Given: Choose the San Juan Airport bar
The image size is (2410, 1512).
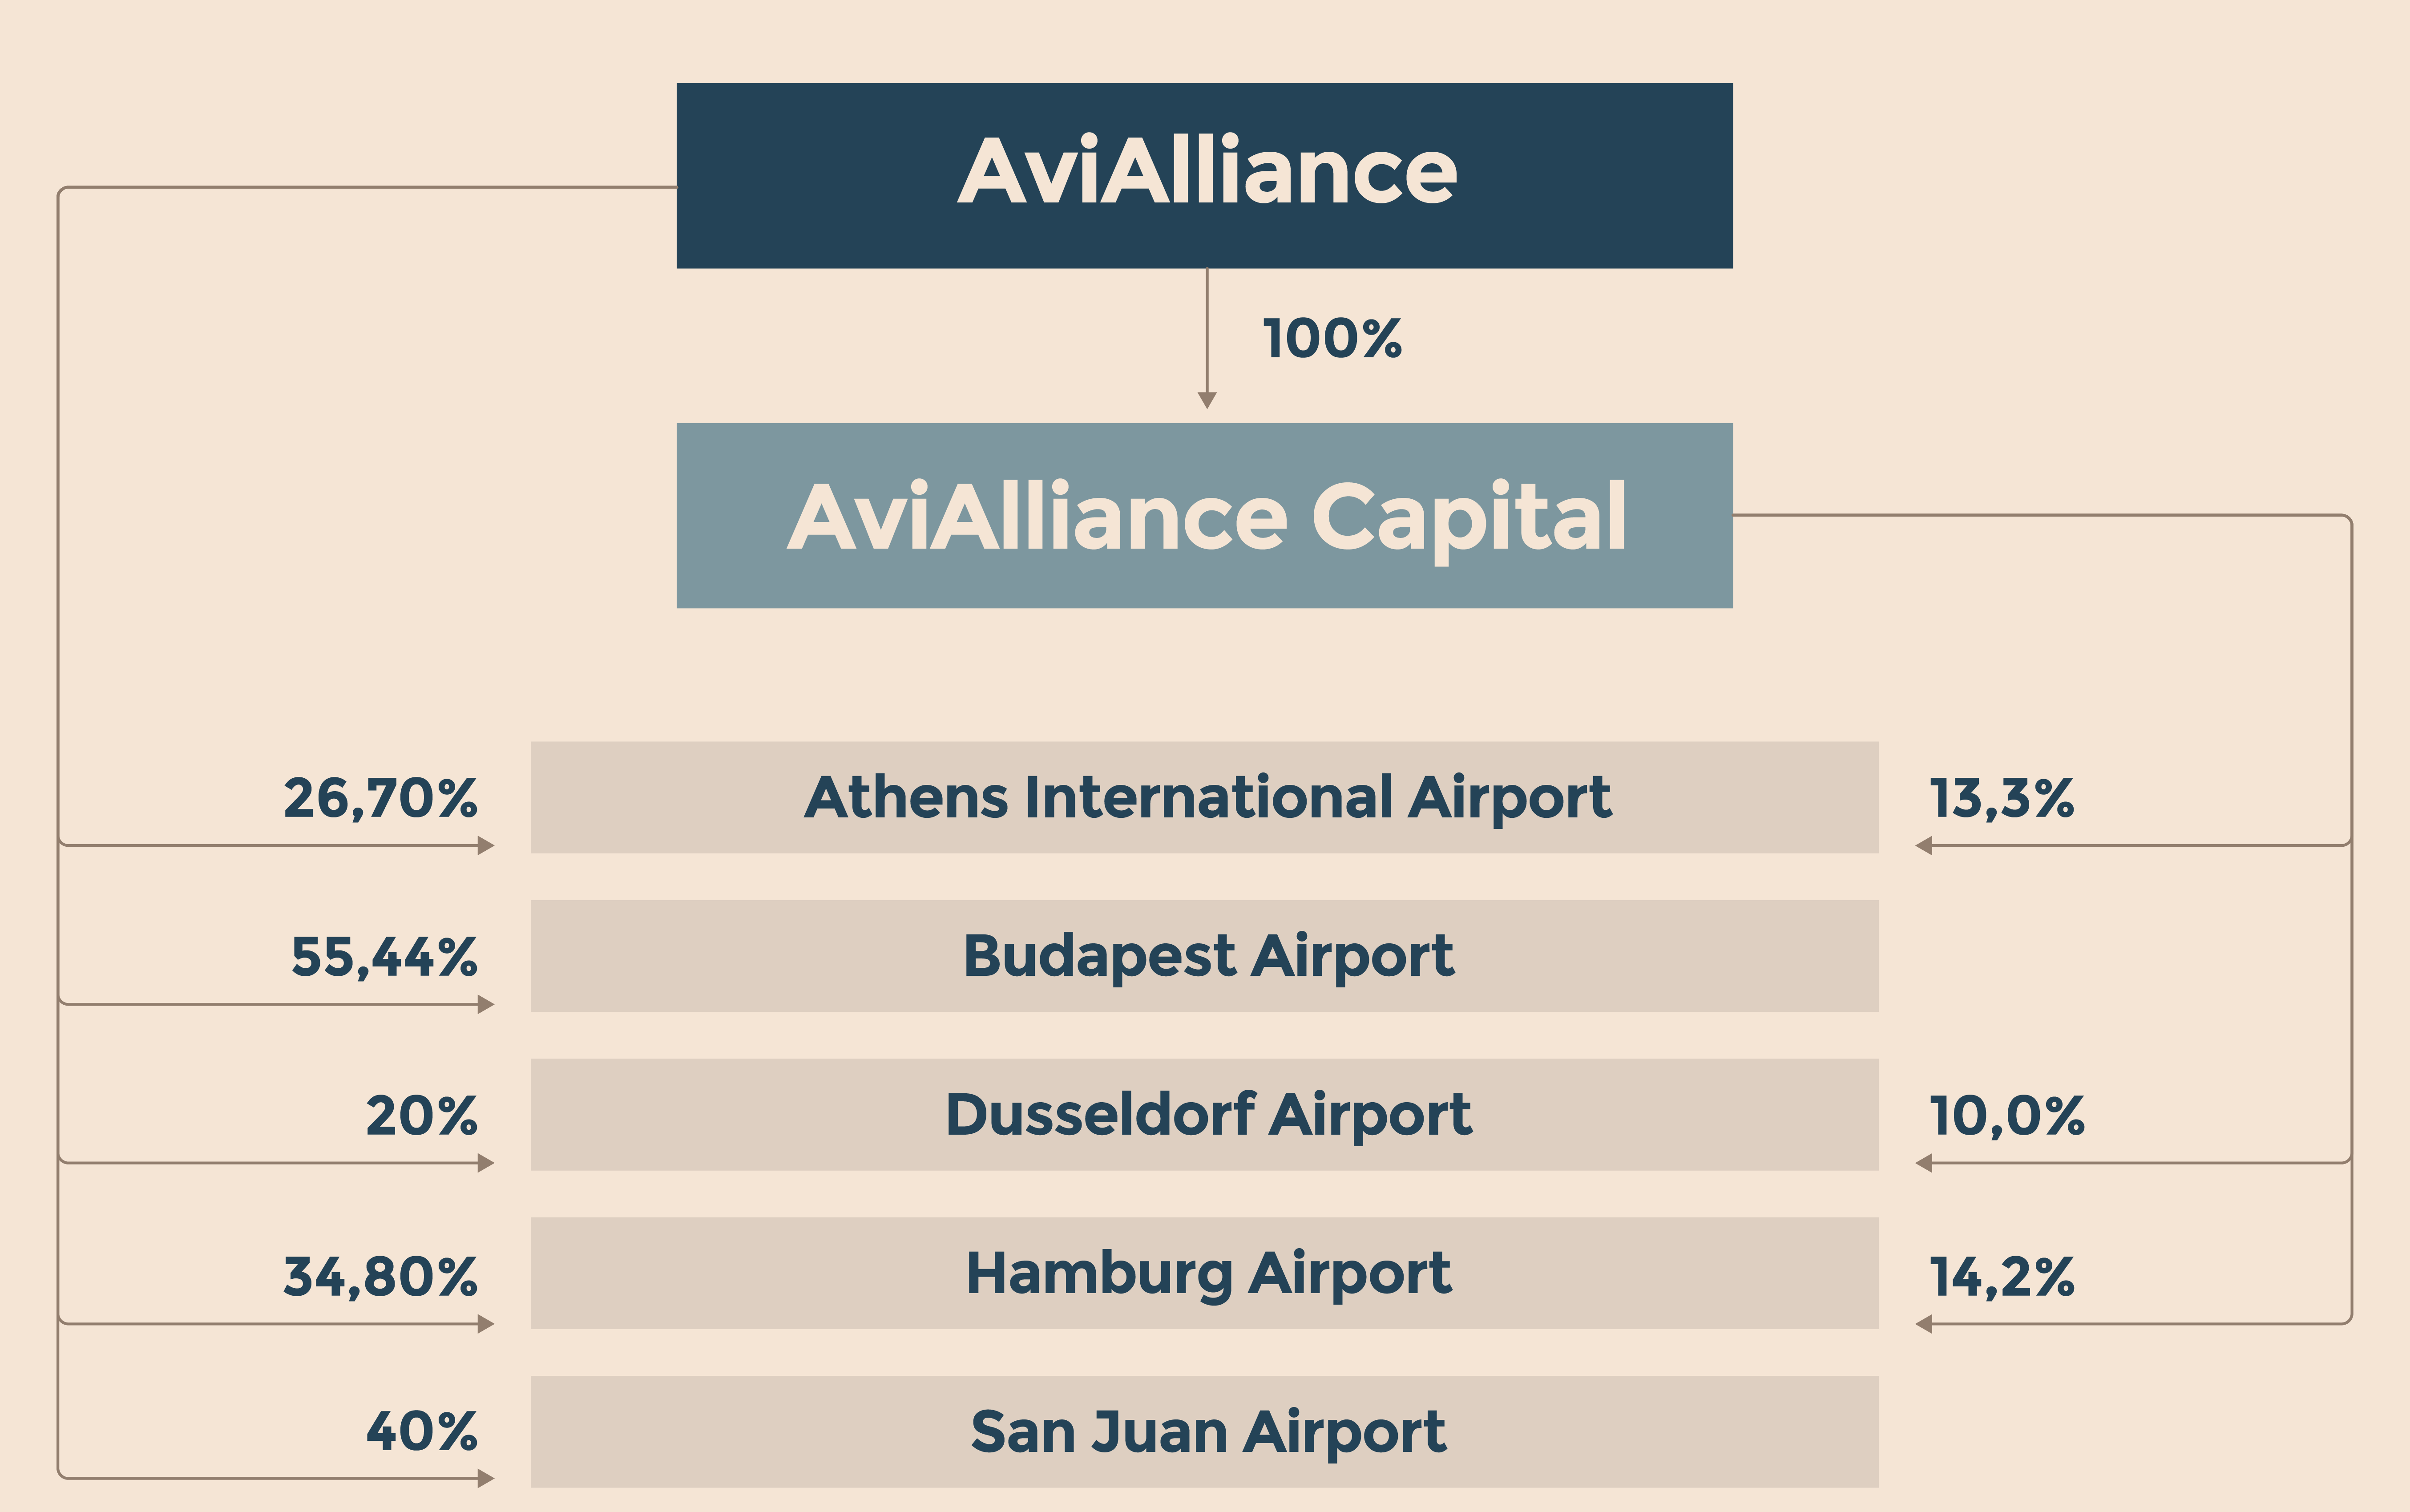Looking at the screenshot, I should pyautogui.click(x=1204, y=1431).
